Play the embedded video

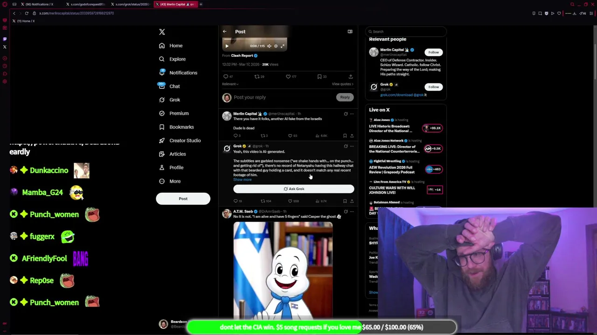(227, 46)
